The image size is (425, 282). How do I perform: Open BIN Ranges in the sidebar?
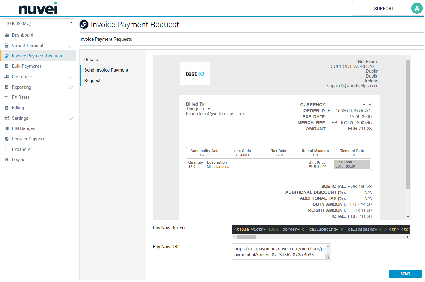click(23, 128)
